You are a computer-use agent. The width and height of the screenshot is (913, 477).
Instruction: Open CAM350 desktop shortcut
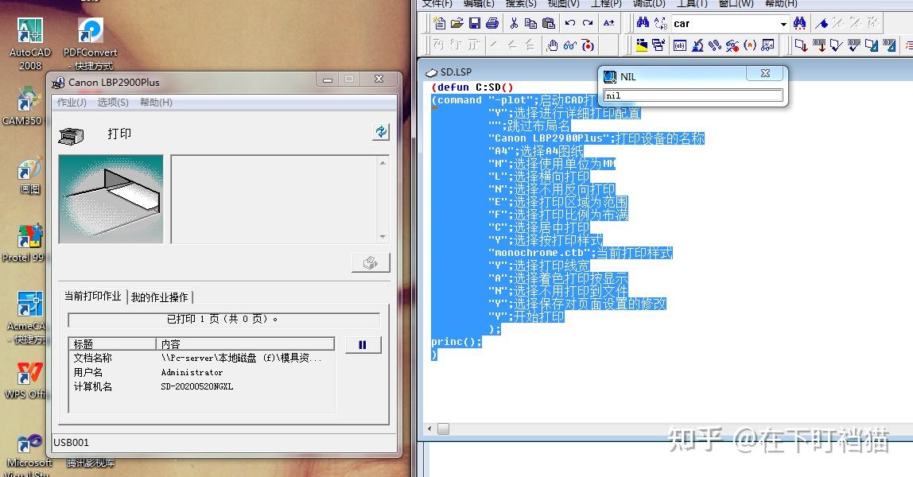[x=23, y=107]
